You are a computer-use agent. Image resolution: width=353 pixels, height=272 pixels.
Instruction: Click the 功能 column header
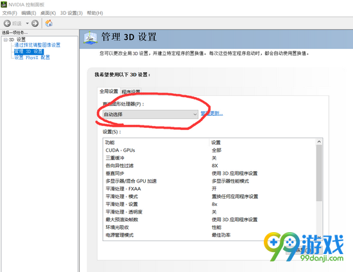click(x=110, y=143)
